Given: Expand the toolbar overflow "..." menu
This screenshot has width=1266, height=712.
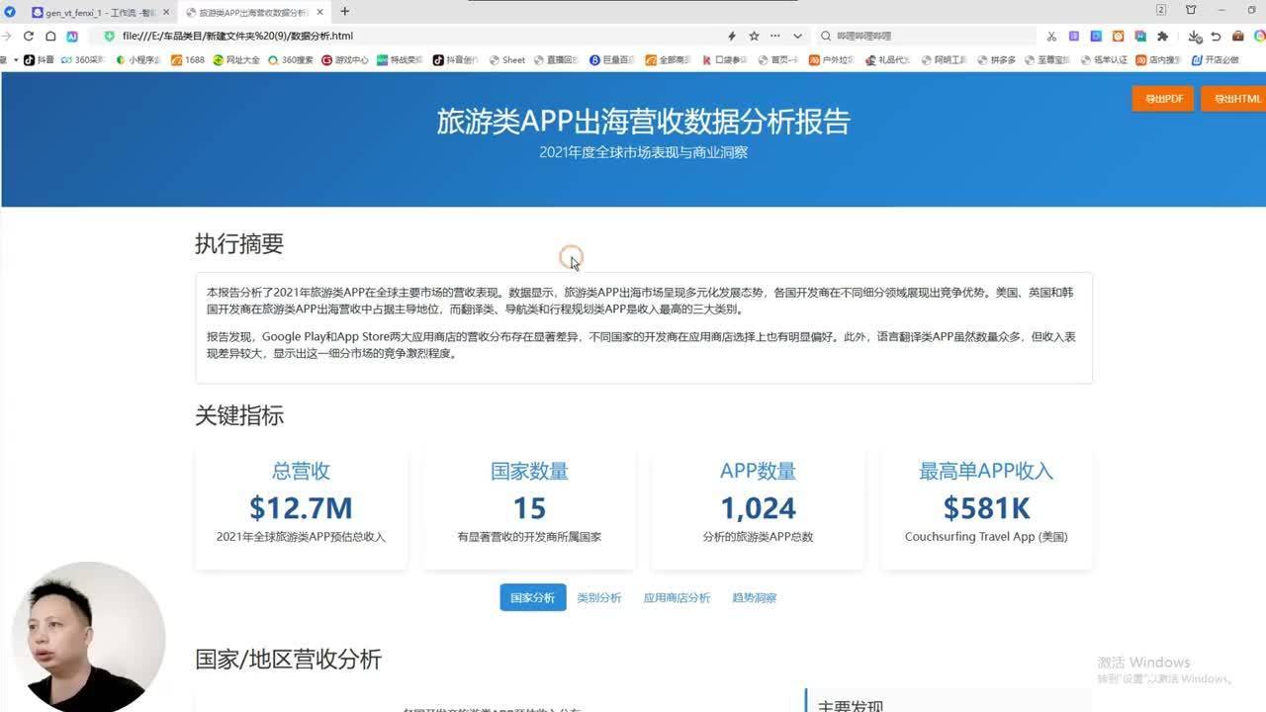Looking at the screenshot, I should click(x=775, y=36).
